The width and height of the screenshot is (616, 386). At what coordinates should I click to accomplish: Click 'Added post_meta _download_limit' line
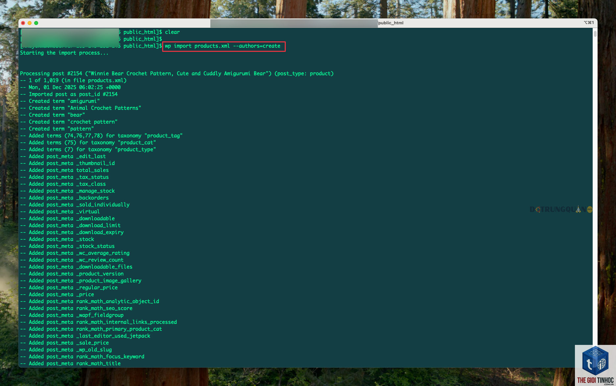click(70, 226)
